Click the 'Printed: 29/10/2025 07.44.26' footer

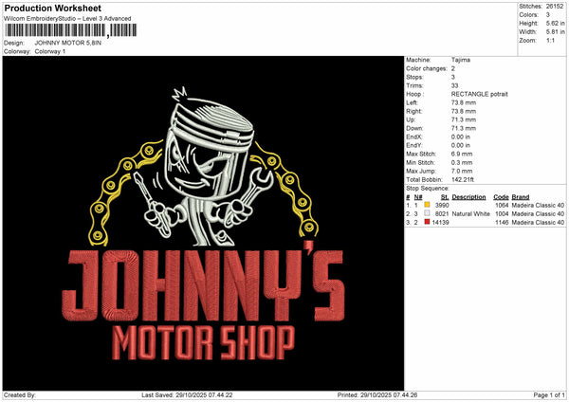[377, 395]
